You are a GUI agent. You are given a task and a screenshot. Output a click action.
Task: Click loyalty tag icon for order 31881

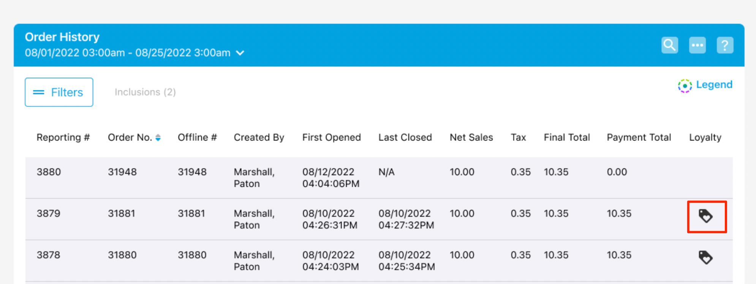pyautogui.click(x=706, y=216)
